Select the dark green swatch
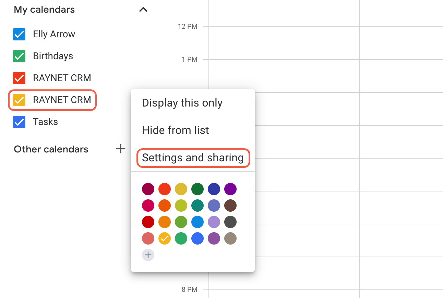 [x=197, y=189]
